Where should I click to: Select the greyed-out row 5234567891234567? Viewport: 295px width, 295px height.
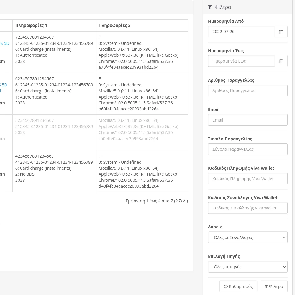point(35,120)
